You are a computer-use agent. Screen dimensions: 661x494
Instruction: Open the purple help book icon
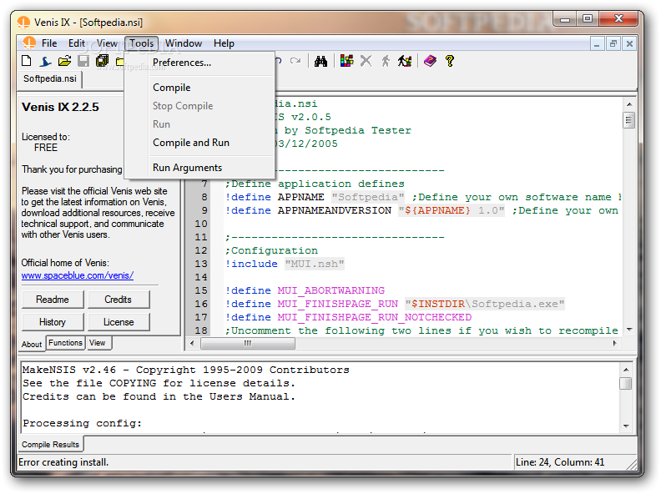pyautogui.click(x=430, y=61)
